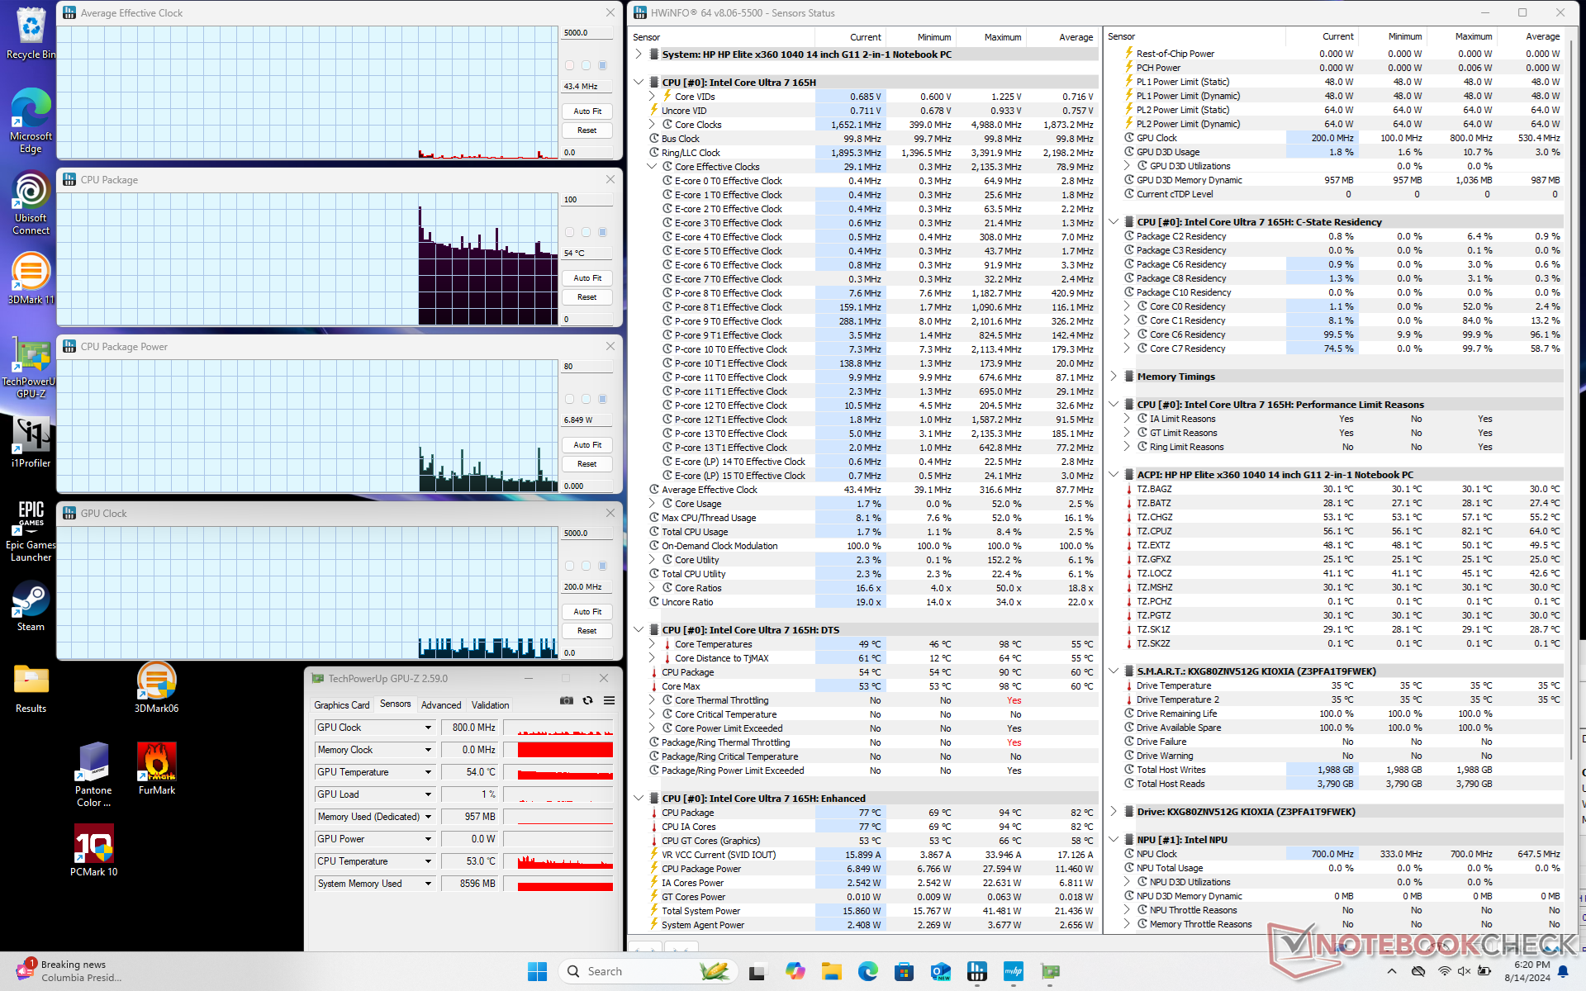The image size is (1586, 991).
Task: Open the 3DMark 11 desktop shortcut
Action: (31, 278)
